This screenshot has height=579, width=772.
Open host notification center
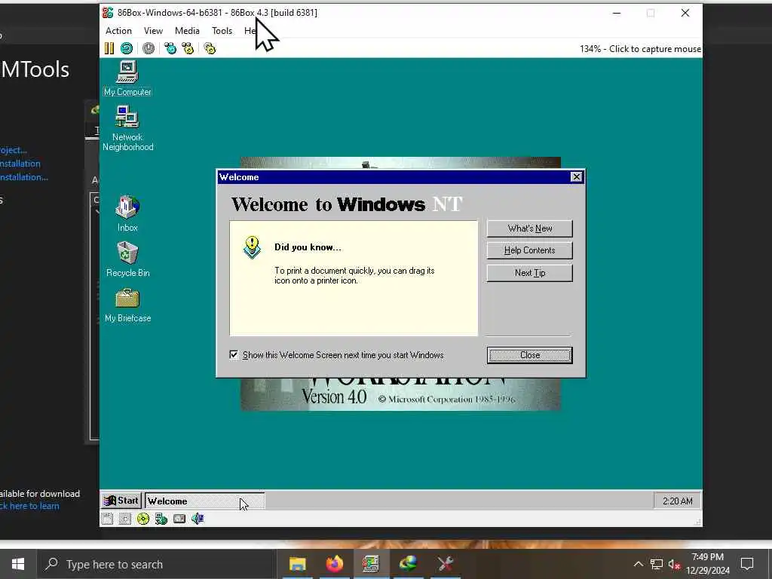(747, 564)
